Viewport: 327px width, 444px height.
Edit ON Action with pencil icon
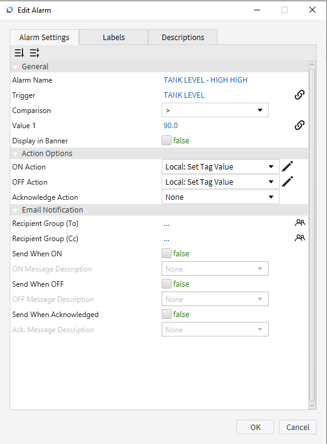point(287,166)
